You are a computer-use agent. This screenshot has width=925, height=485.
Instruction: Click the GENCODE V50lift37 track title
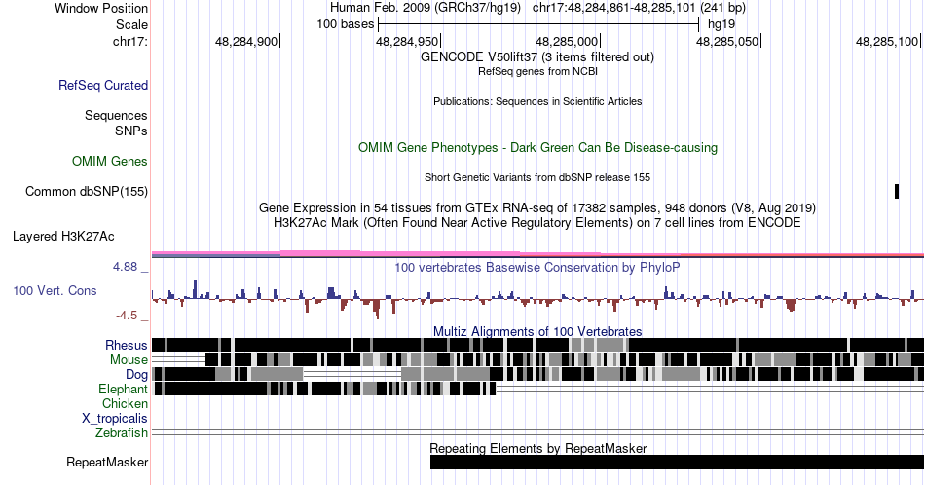click(x=537, y=57)
